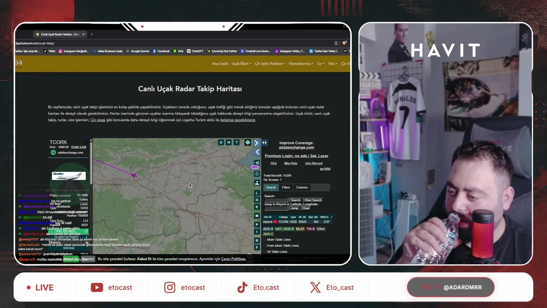
Task: Expand the Çin Şehir Rehberi menu
Action: [271, 64]
